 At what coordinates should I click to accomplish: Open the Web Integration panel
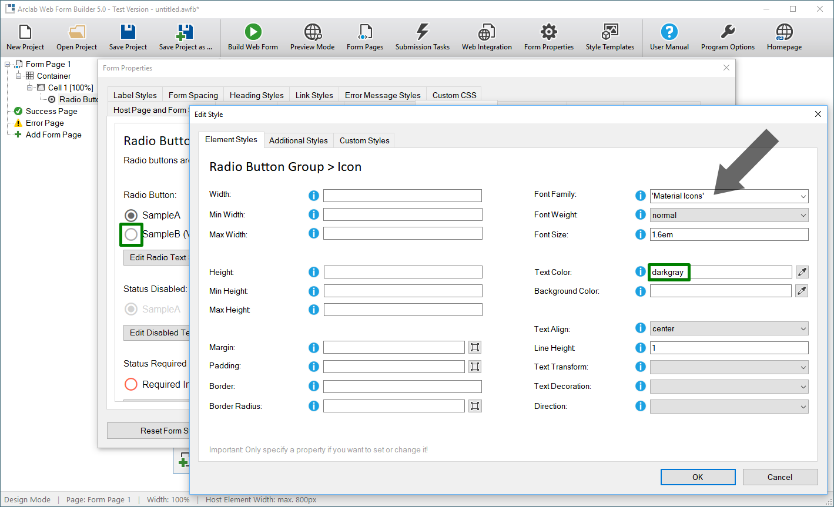tap(487, 36)
